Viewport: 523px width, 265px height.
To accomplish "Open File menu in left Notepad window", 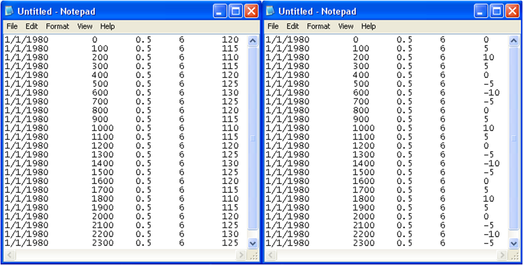I will (x=12, y=26).
